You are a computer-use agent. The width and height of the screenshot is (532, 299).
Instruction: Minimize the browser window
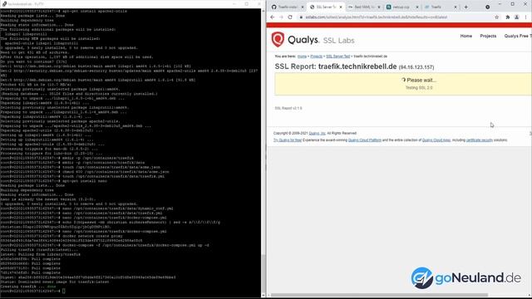click(x=500, y=4)
